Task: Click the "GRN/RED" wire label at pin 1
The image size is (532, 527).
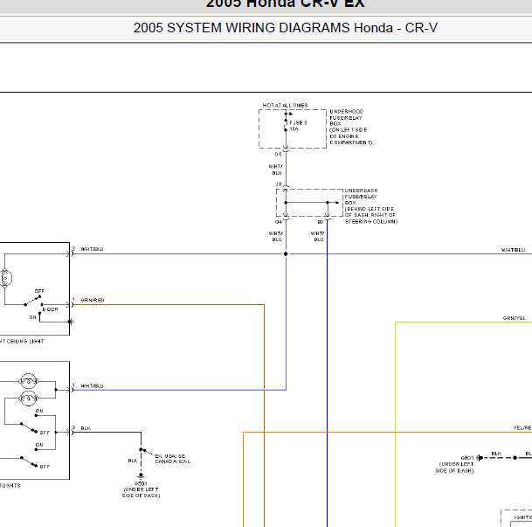Action: tap(93, 301)
